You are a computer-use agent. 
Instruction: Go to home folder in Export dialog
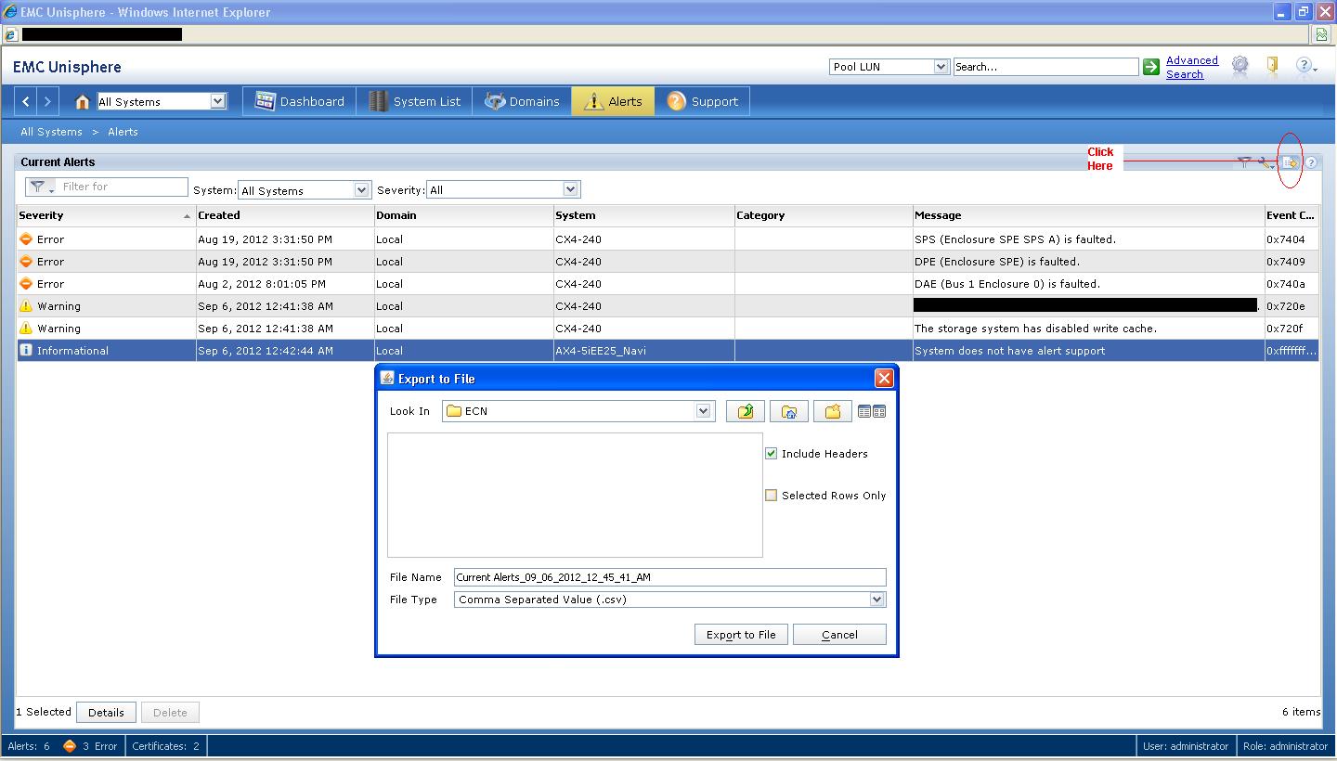789,411
